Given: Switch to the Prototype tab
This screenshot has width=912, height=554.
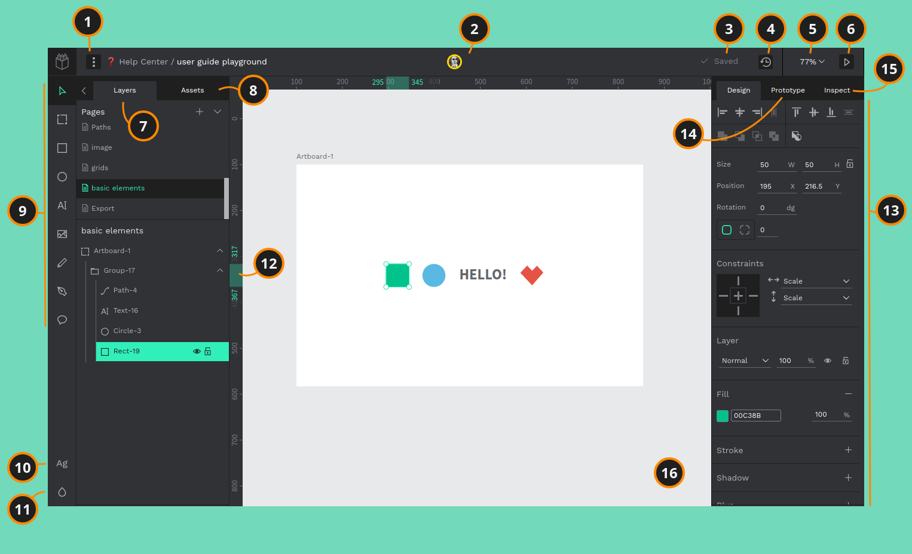Looking at the screenshot, I should [787, 90].
